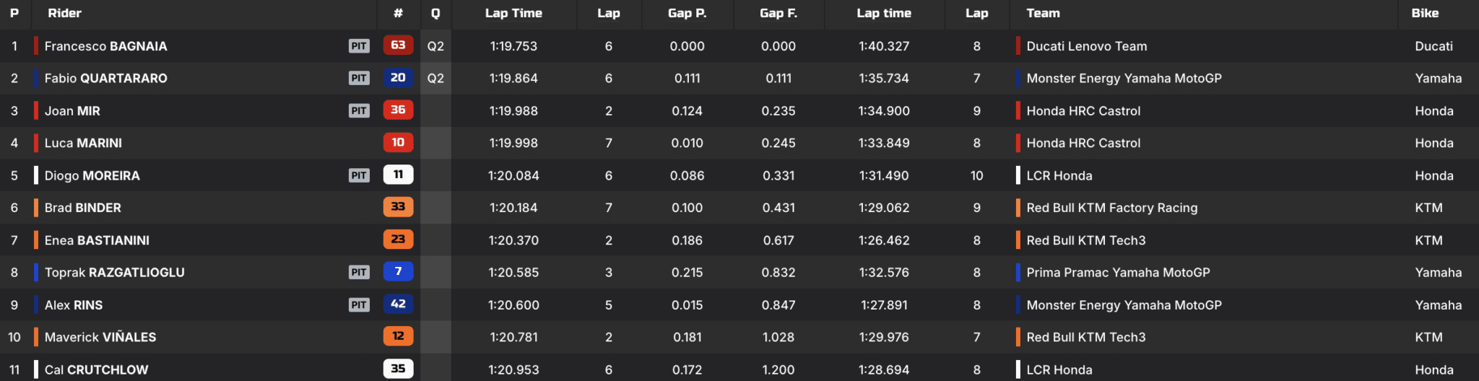Click Marini's red number 10 badge
The width and height of the screenshot is (1479, 381).
tap(398, 143)
